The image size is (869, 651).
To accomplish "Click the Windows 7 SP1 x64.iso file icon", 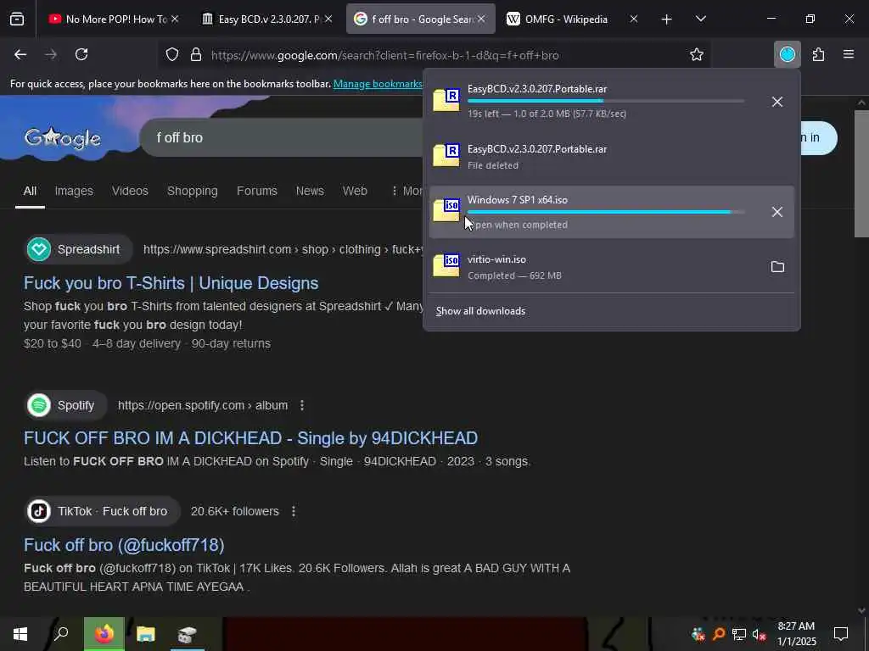I will 446,210.
